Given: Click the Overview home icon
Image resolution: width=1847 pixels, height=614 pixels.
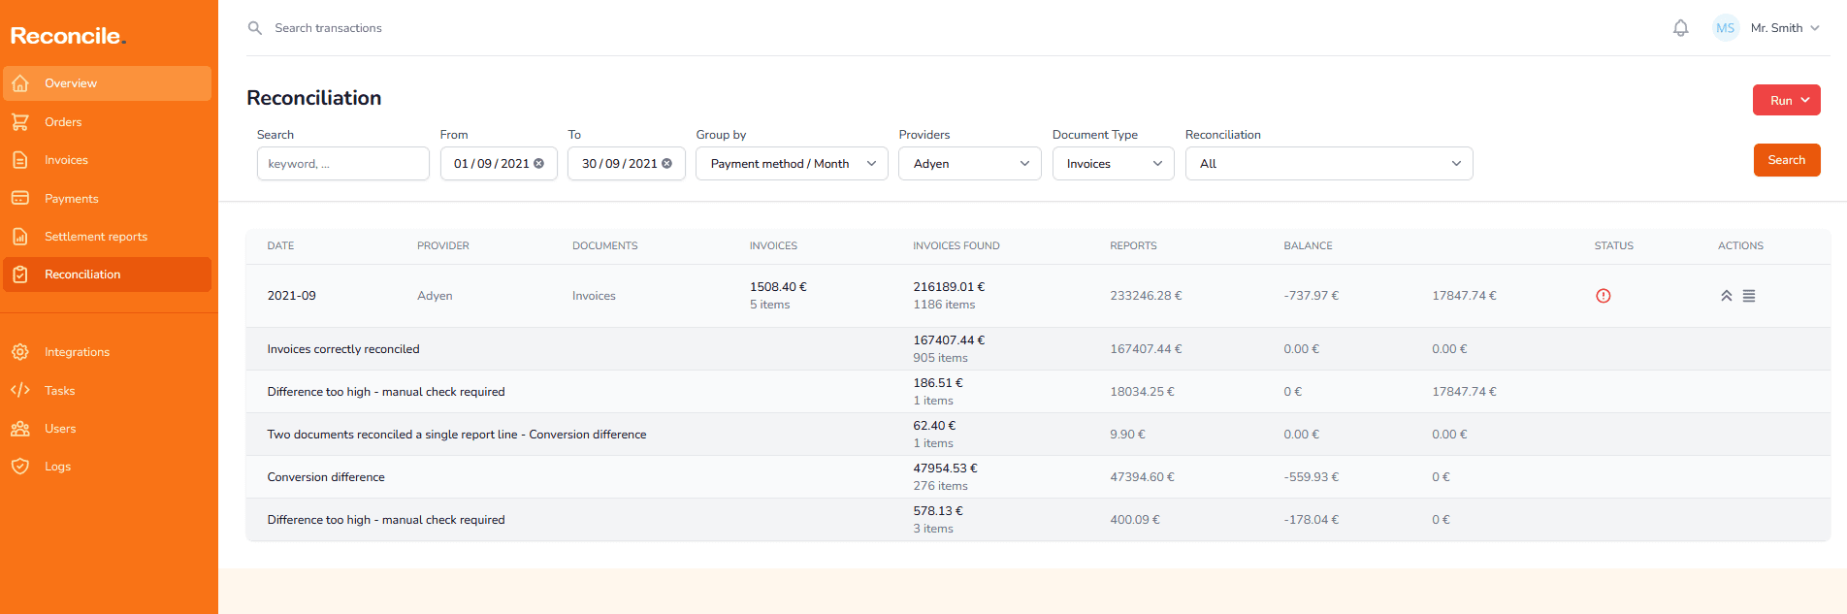Looking at the screenshot, I should click(20, 83).
